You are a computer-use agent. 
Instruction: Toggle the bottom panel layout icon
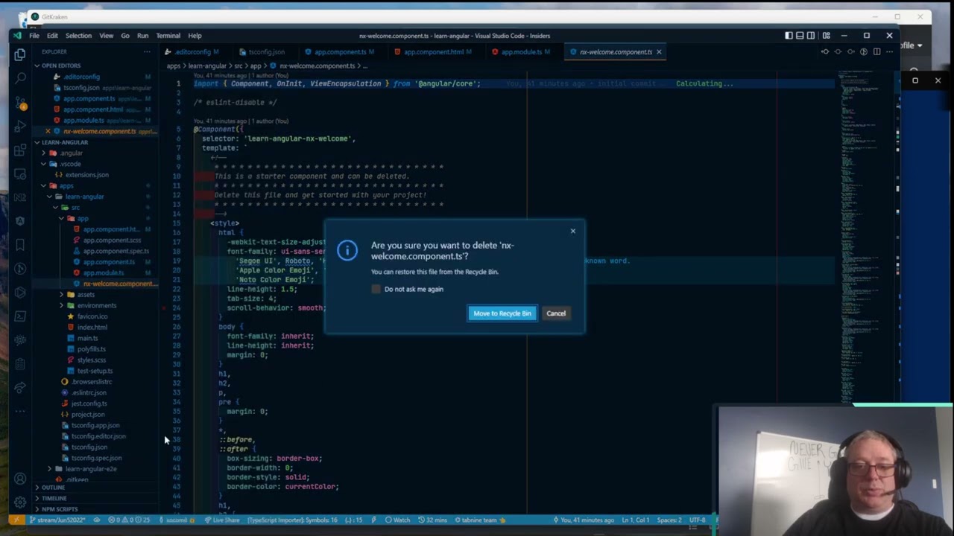click(800, 36)
